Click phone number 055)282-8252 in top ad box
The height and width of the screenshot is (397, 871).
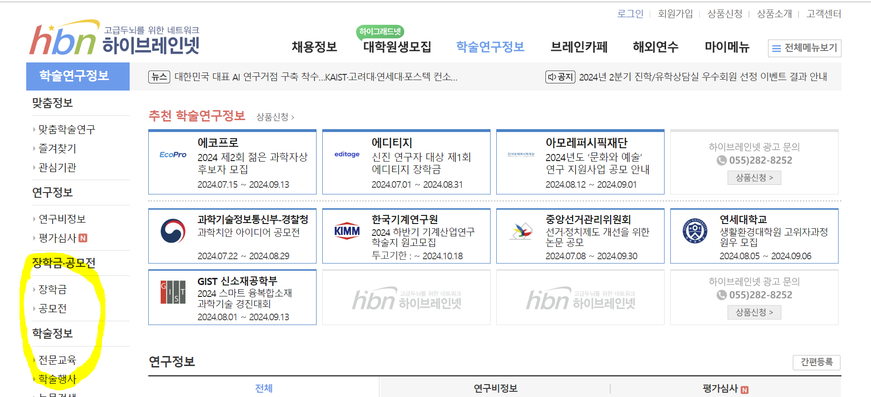(x=760, y=161)
